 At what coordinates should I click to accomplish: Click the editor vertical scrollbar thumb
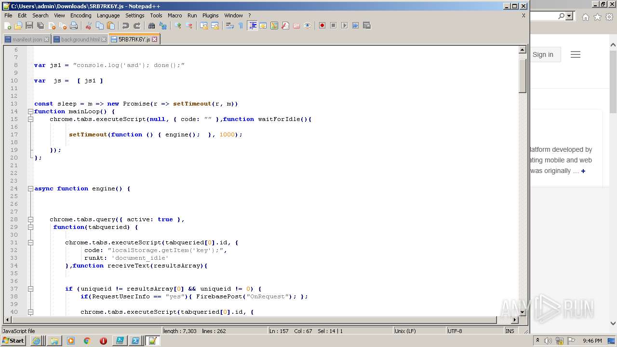(x=523, y=75)
